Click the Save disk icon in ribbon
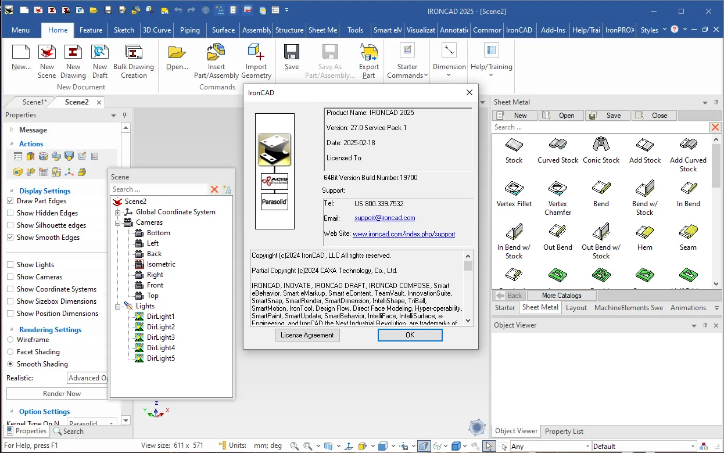Screen dimensions: 724x453 292,52
